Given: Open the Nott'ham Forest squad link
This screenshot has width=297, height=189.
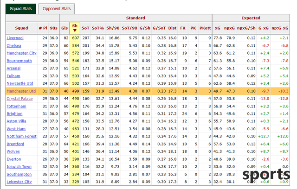Looking at the screenshot, I should click(x=22, y=136).
